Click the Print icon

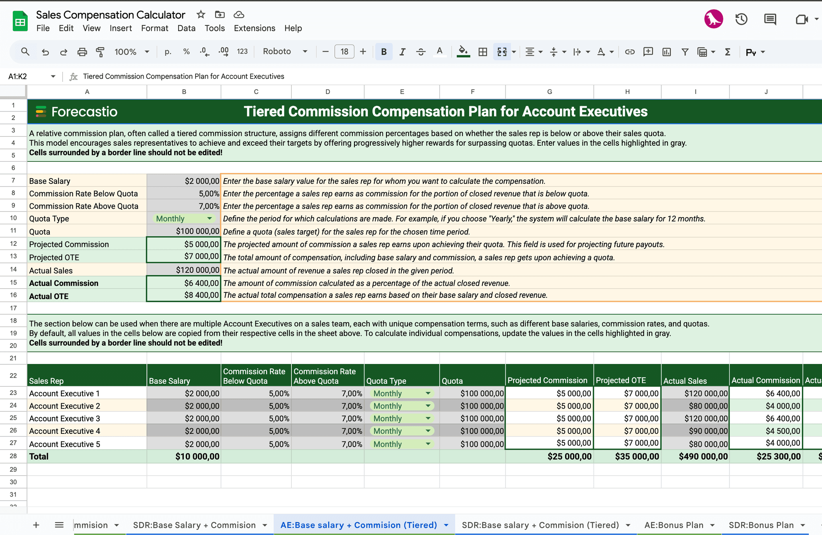[82, 52]
